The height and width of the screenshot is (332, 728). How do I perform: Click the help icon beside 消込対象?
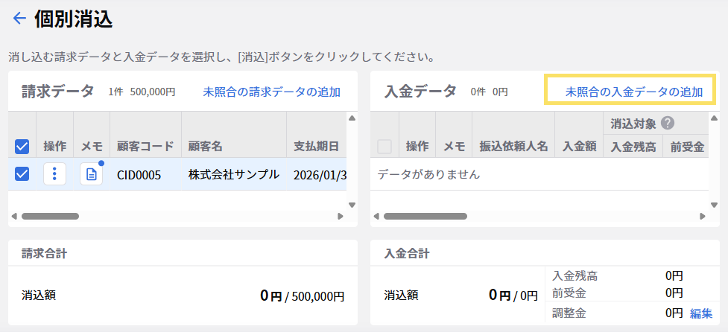click(x=668, y=124)
